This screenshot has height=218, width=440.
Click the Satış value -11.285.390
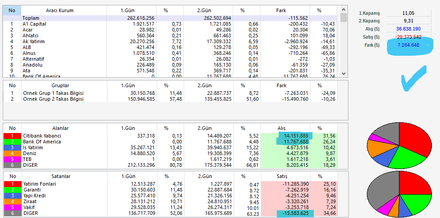[x=295, y=184]
